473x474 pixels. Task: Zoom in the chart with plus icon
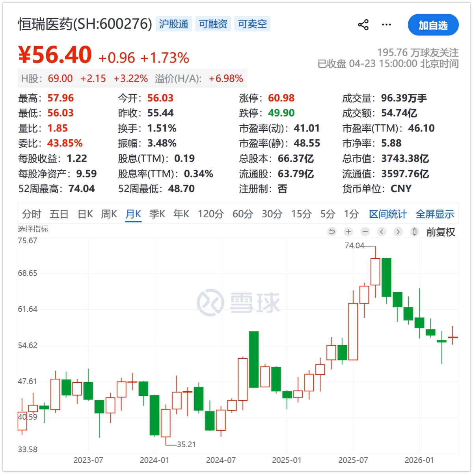click(x=348, y=231)
